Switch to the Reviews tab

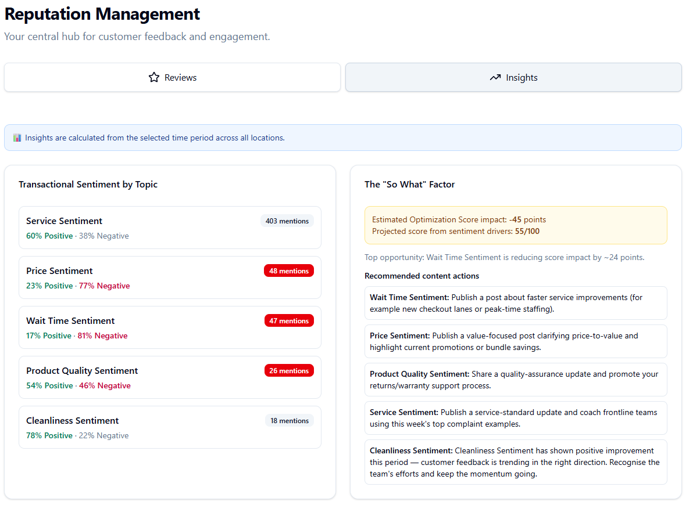click(172, 77)
